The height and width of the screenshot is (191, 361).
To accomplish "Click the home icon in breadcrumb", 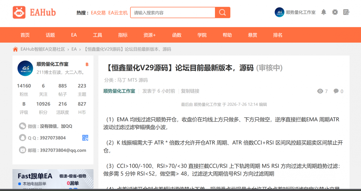I will click(x=15, y=49).
